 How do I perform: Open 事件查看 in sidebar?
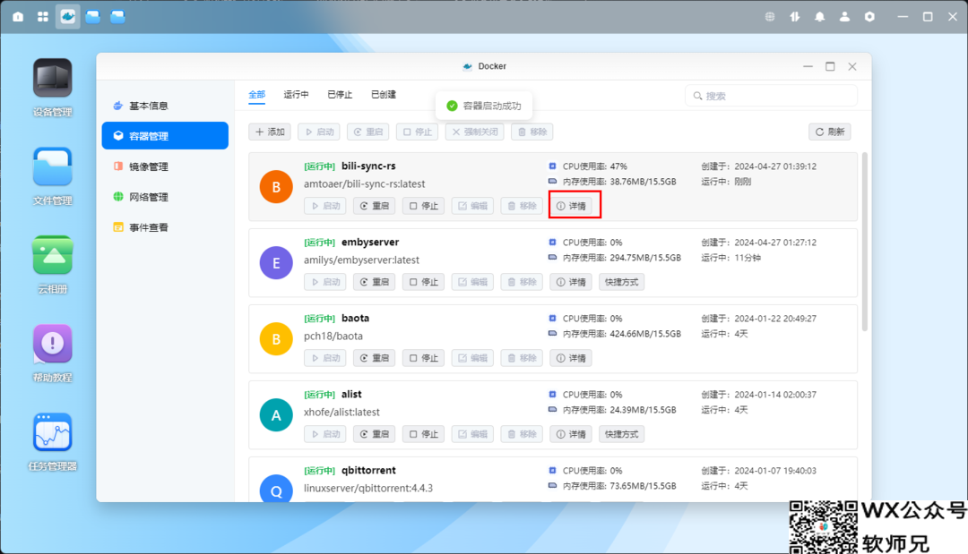point(165,227)
